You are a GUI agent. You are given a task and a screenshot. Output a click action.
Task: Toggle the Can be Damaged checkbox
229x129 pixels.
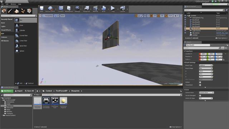click(x=200, y=96)
